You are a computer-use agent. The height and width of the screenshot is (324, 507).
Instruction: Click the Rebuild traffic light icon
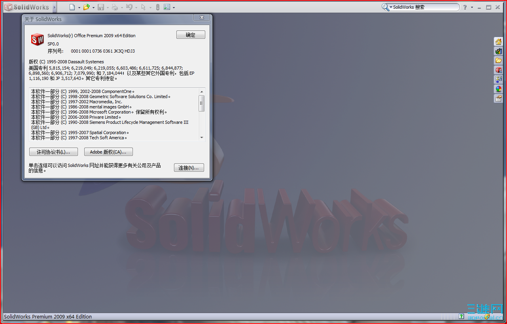[158, 7]
